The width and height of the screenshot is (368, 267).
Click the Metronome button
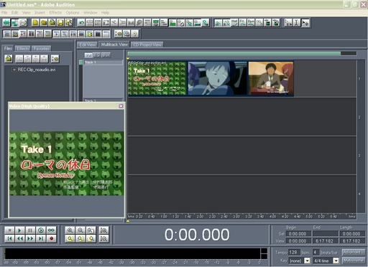click(353, 261)
